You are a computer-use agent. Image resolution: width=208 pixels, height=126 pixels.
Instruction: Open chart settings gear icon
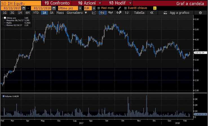(x=200, y=13)
